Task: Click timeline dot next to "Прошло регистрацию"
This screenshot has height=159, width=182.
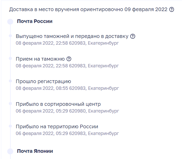Action: pyautogui.click(x=10, y=81)
